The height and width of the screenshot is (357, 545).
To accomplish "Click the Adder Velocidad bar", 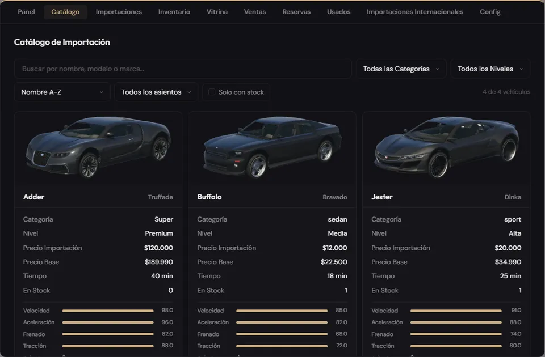I will coord(108,311).
